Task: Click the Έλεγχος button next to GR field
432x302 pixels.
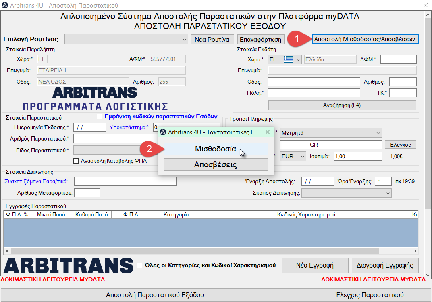Action: coord(401,145)
